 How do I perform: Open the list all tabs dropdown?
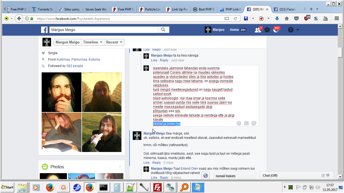[x=317, y=9]
